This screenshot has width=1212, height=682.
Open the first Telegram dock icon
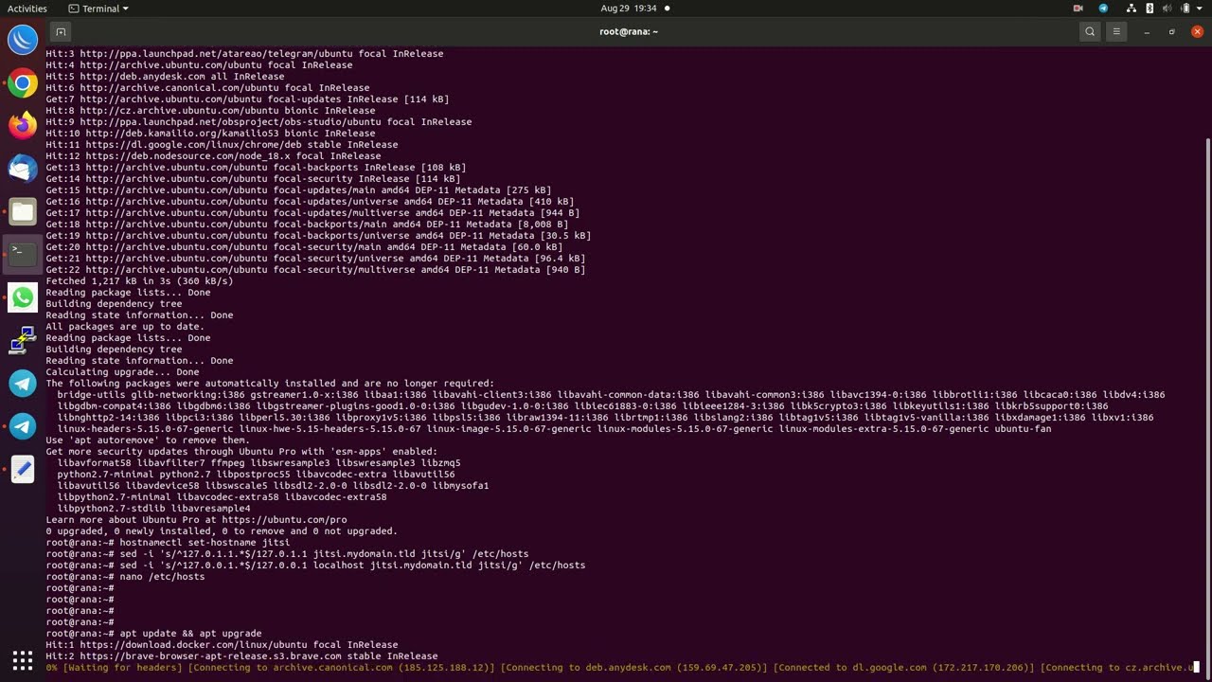tap(23, 383)
